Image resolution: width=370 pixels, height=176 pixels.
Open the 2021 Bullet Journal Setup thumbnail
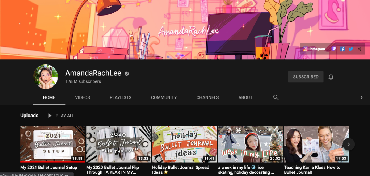click(53, 144)
